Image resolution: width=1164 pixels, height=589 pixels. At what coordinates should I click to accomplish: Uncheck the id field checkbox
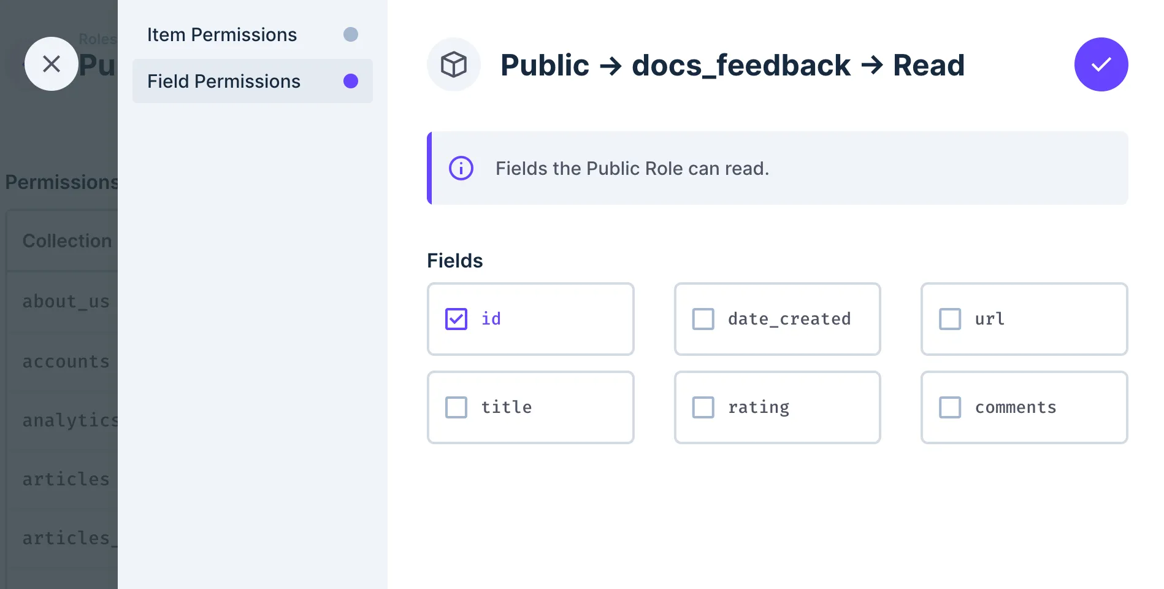click(456, 318)
